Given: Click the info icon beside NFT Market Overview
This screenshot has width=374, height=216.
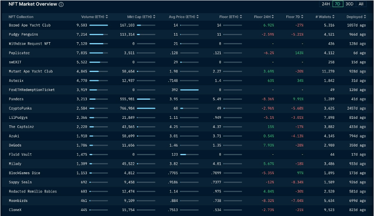Looking at the screenshot, I should point(61,5).
